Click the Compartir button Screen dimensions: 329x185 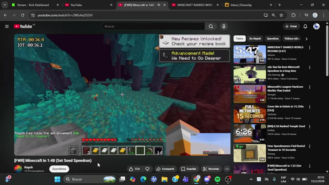(x=165, y=169)
